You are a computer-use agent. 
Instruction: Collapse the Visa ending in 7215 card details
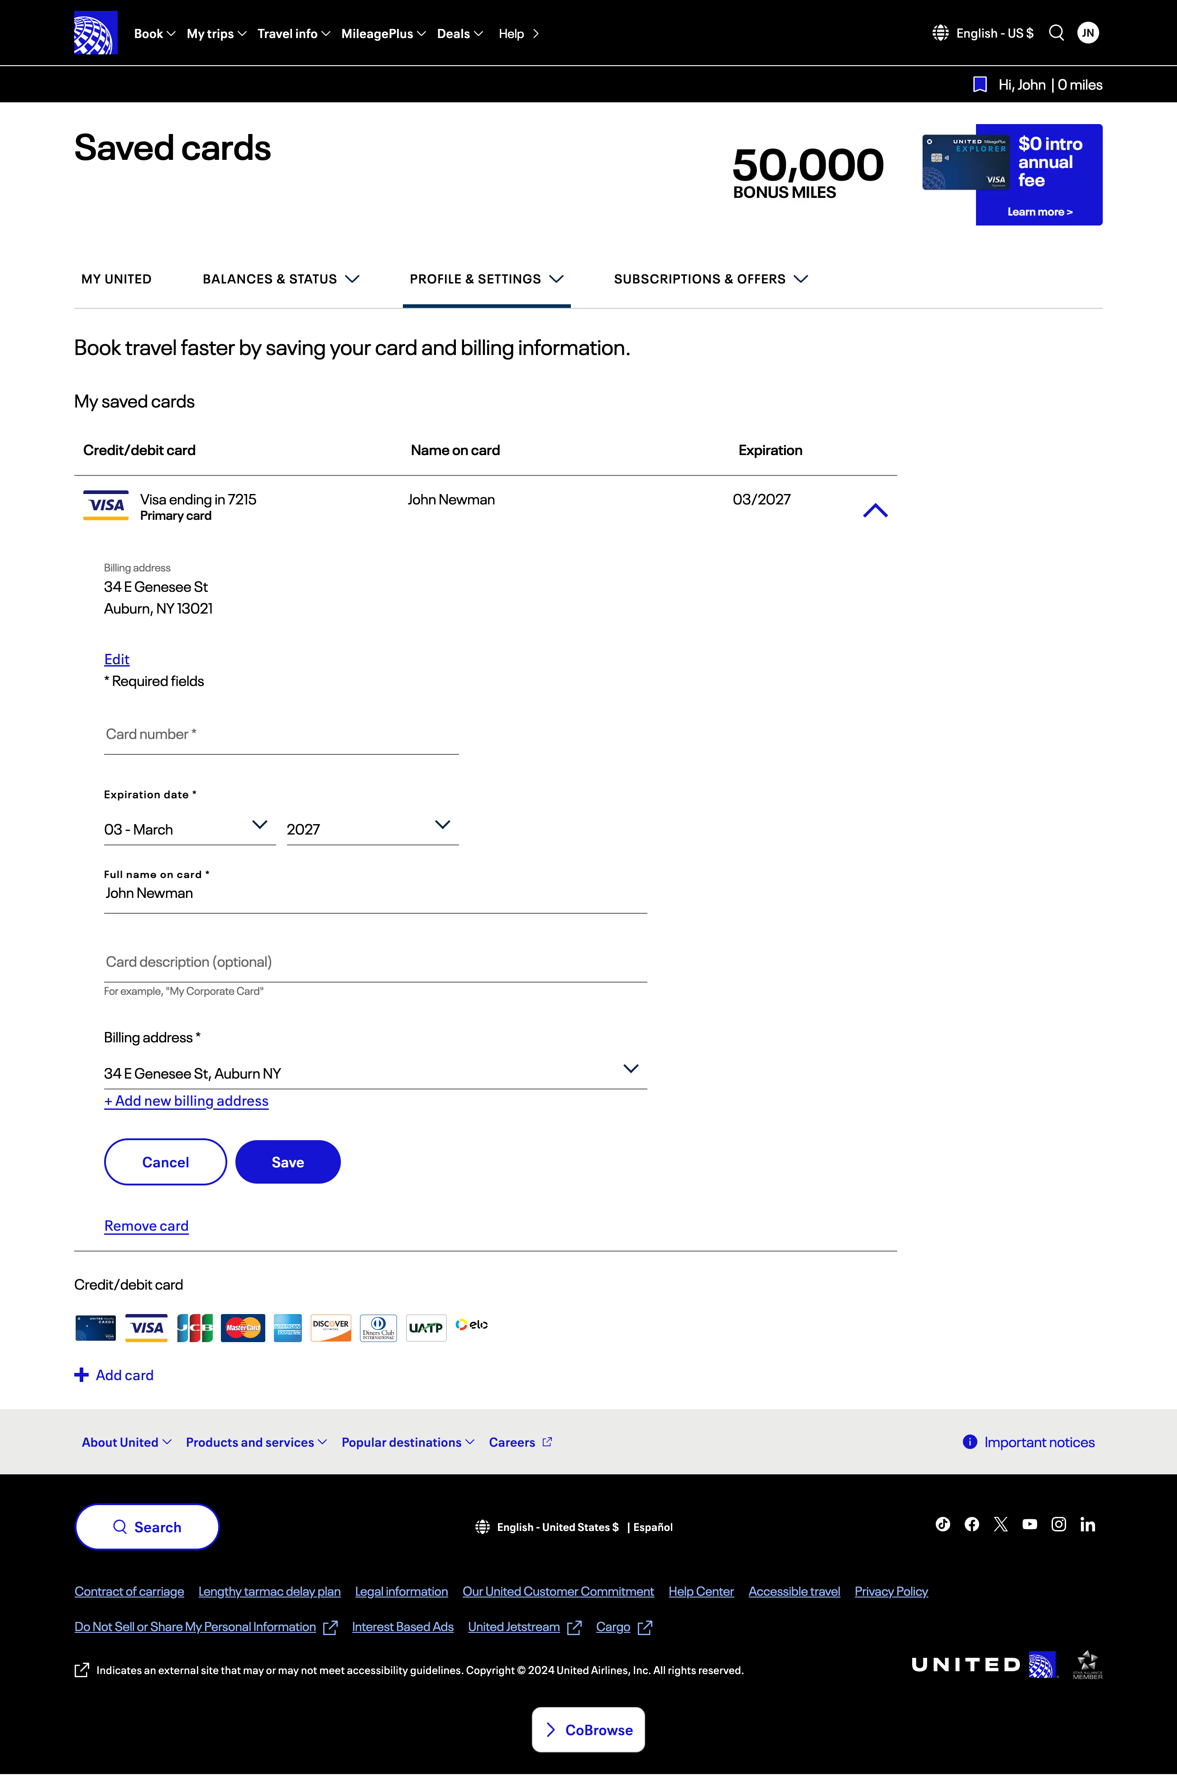[x=876, y=509]
